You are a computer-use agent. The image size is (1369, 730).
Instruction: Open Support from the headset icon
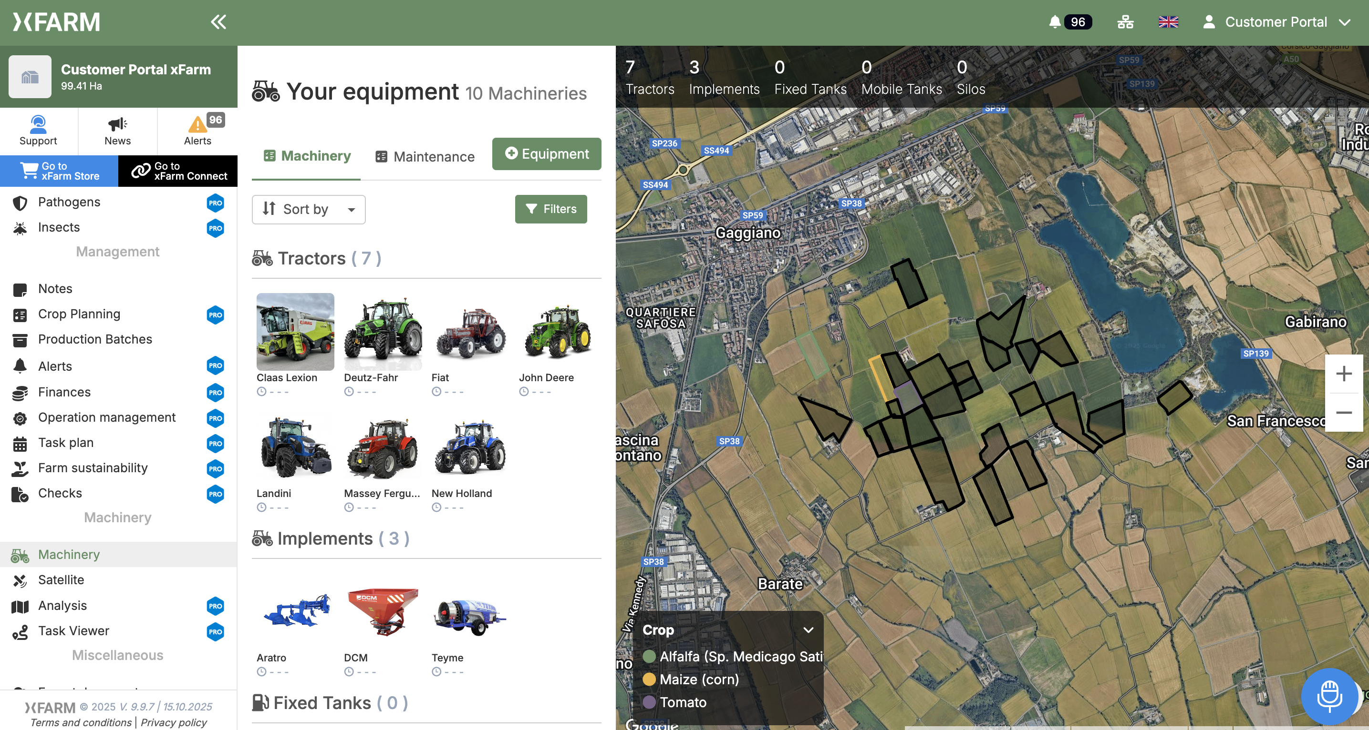(x=38, y=131)
